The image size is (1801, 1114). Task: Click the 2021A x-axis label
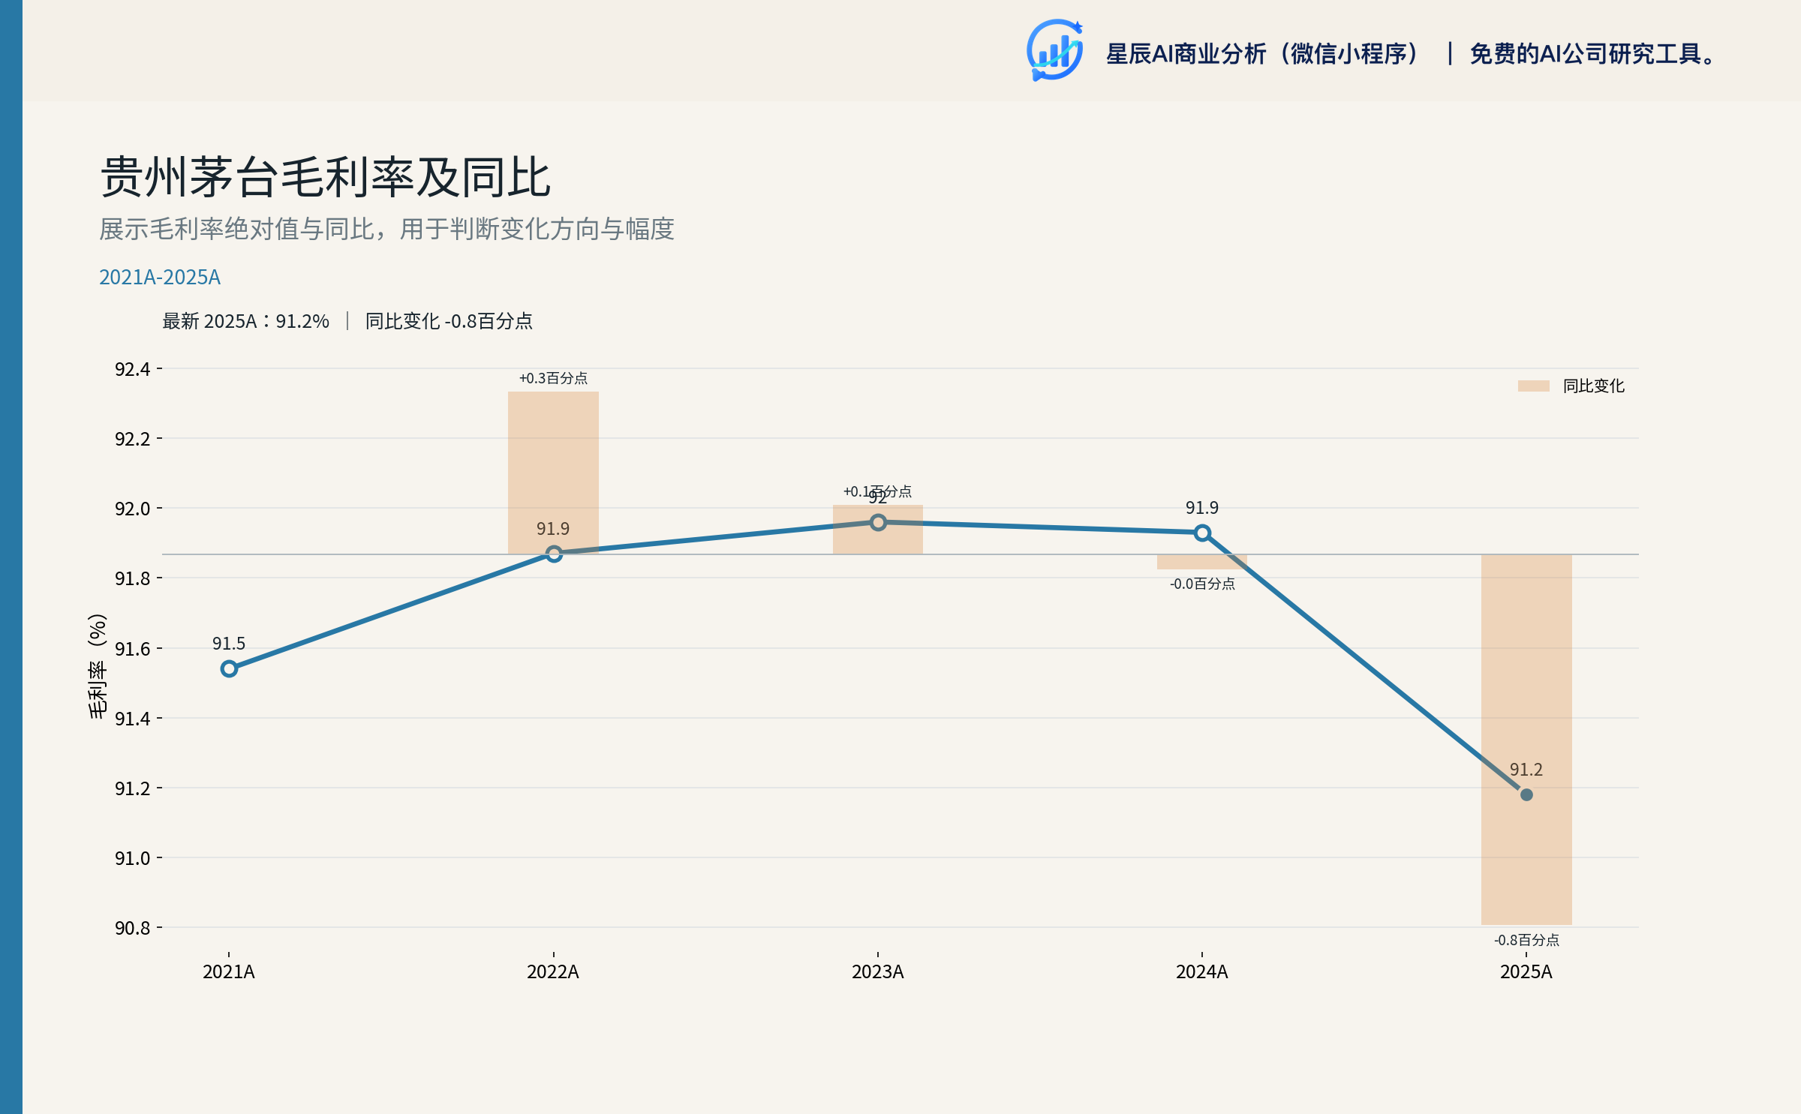[229, 972]
